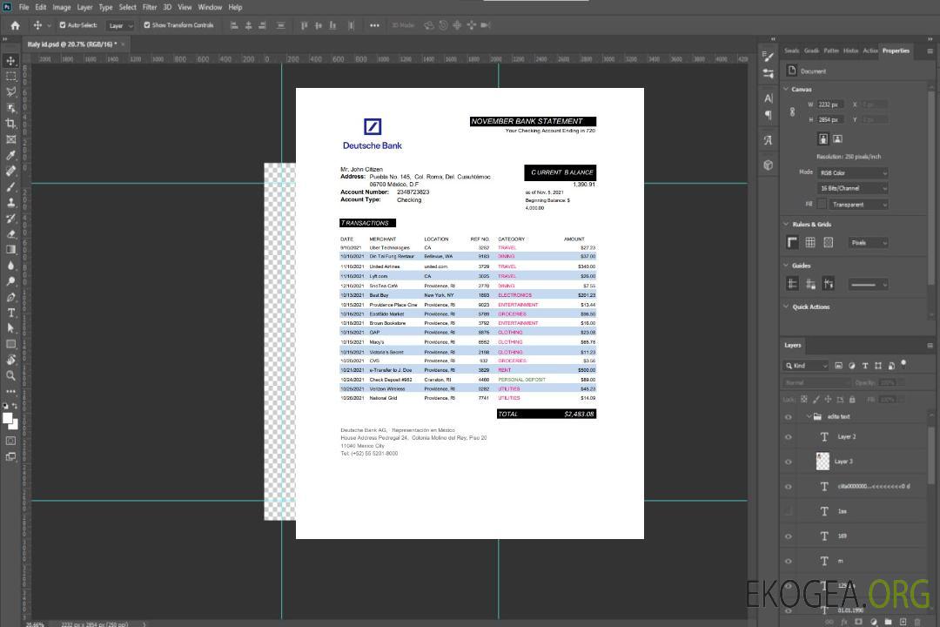Open the 3D panel cube icon
This screenshot has width=940, height=627.
pos(768,165)
